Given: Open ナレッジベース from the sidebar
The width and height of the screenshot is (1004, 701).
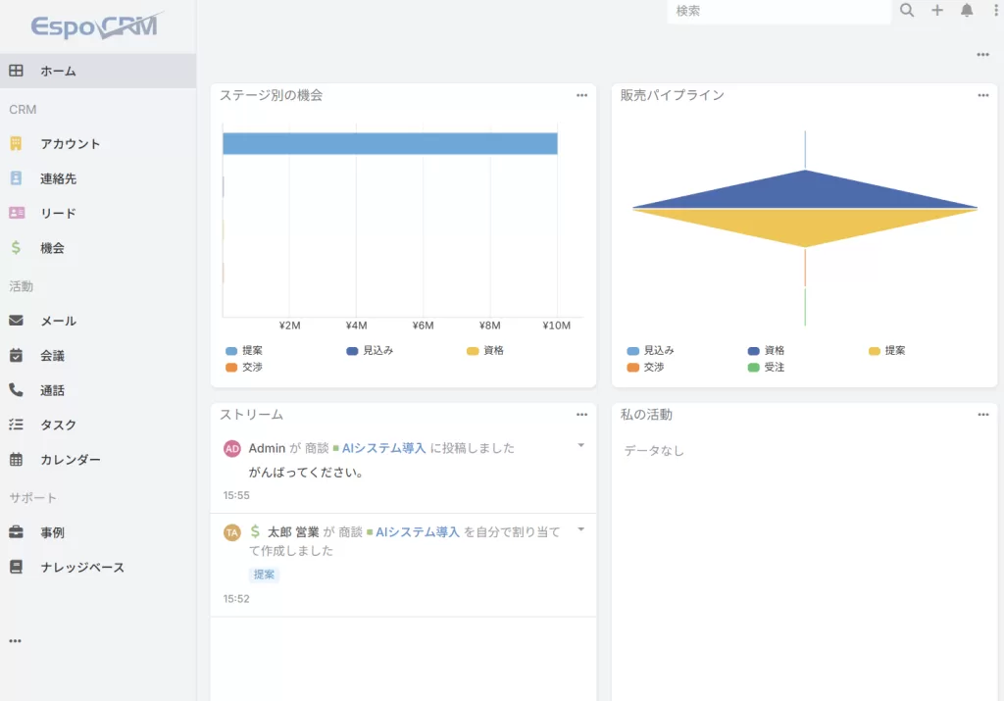Looking at the screenshot, I should [82, 567].
